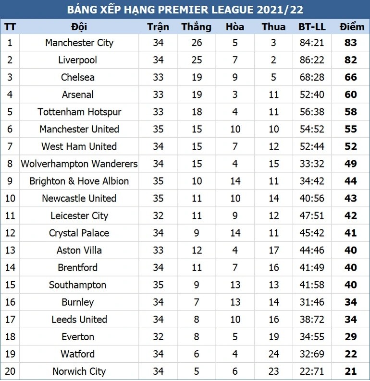
Task: Click the "Hòa" column header
Action: tap(235, 26)
